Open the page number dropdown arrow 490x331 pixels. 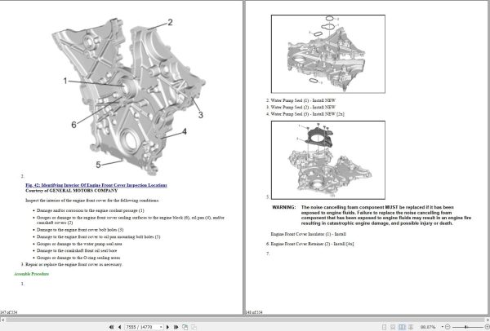click(161, 327)
